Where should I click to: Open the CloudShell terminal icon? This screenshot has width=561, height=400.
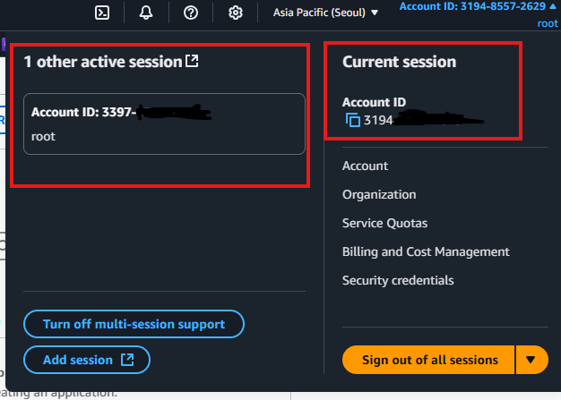coord(103,13)
